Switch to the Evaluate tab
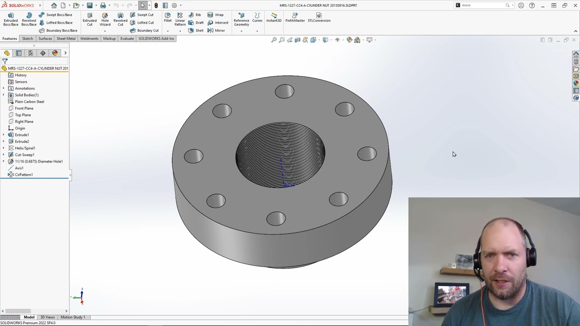This screenshot has height=326, width=580. pos(127,38)
